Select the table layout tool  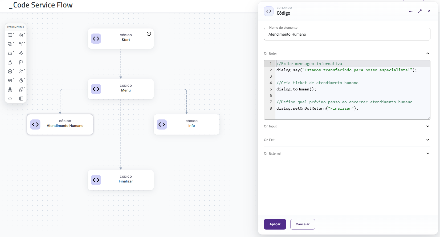21,98
